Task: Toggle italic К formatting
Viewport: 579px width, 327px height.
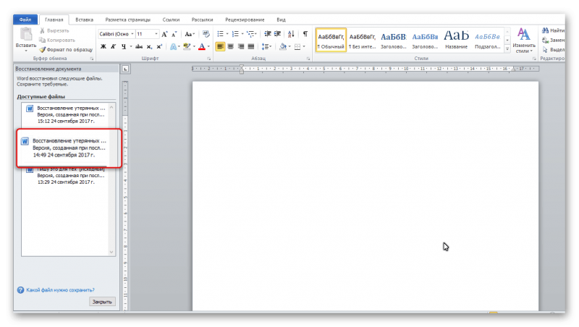Action: tap(114, 46)
